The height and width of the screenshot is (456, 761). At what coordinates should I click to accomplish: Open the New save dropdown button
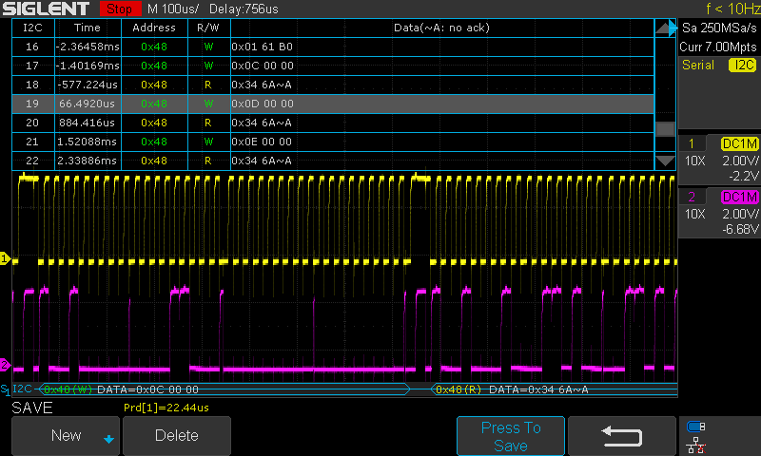pyautogui.click(x=66, y=436)
